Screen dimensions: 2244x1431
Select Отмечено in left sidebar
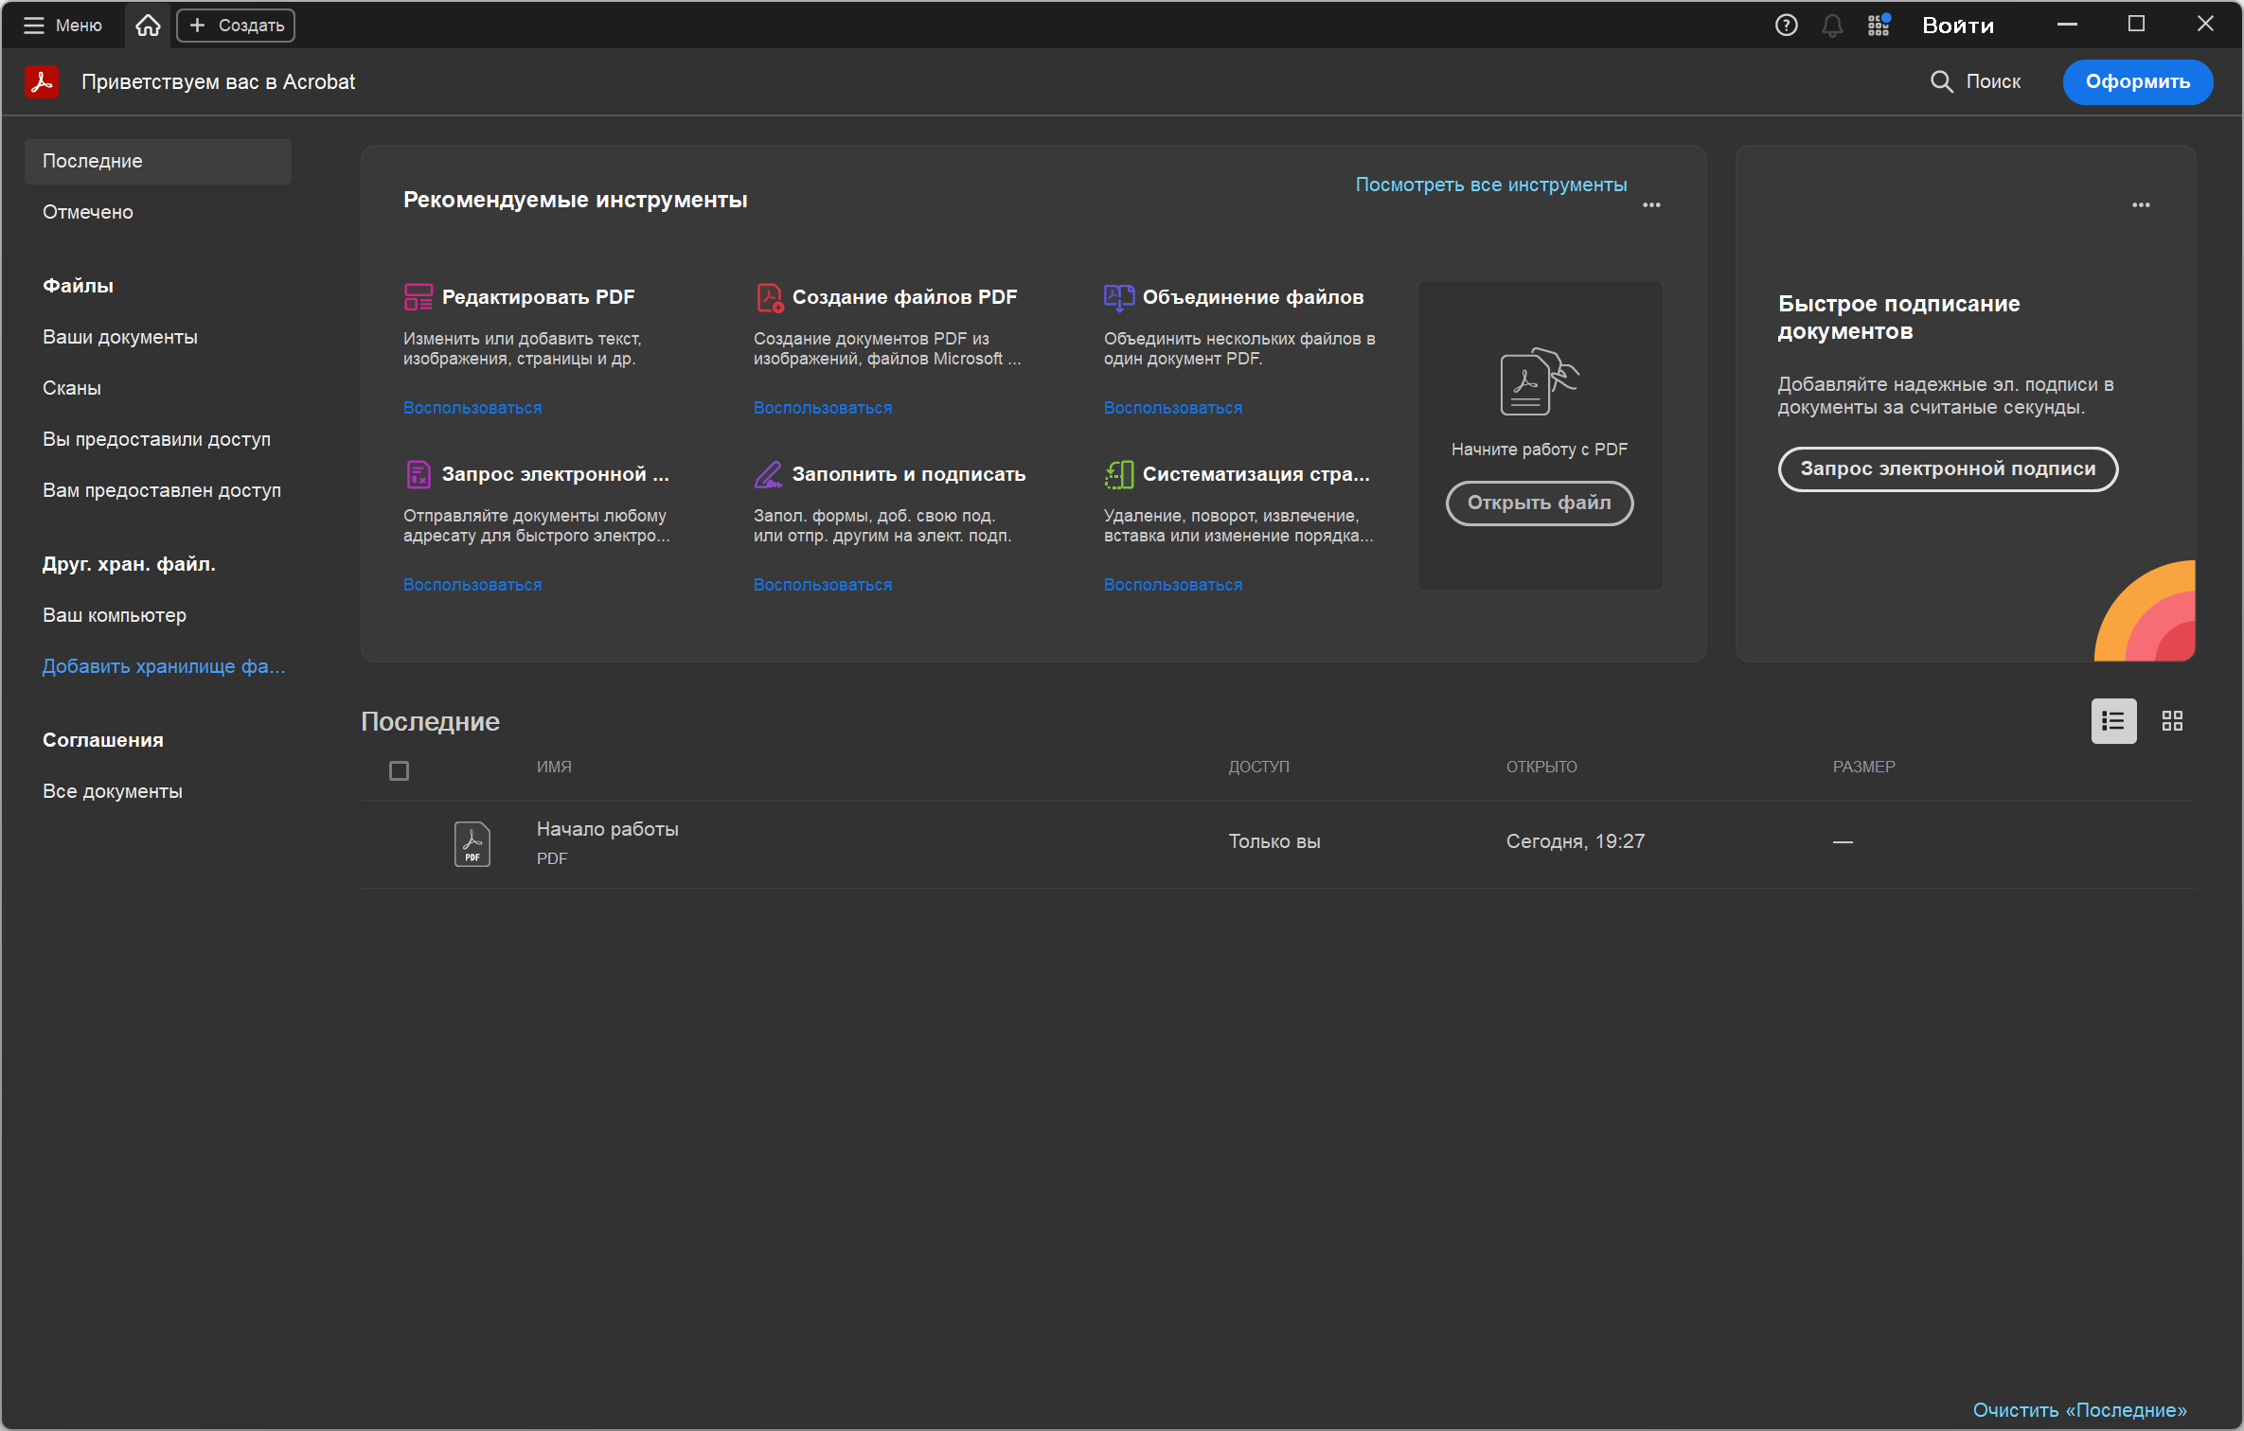coord(88,212)
